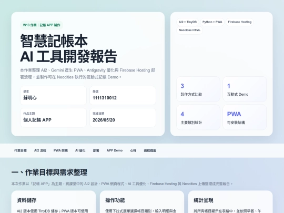
Task: Click the 心得 navigation link
Action: tap(133, 150)
